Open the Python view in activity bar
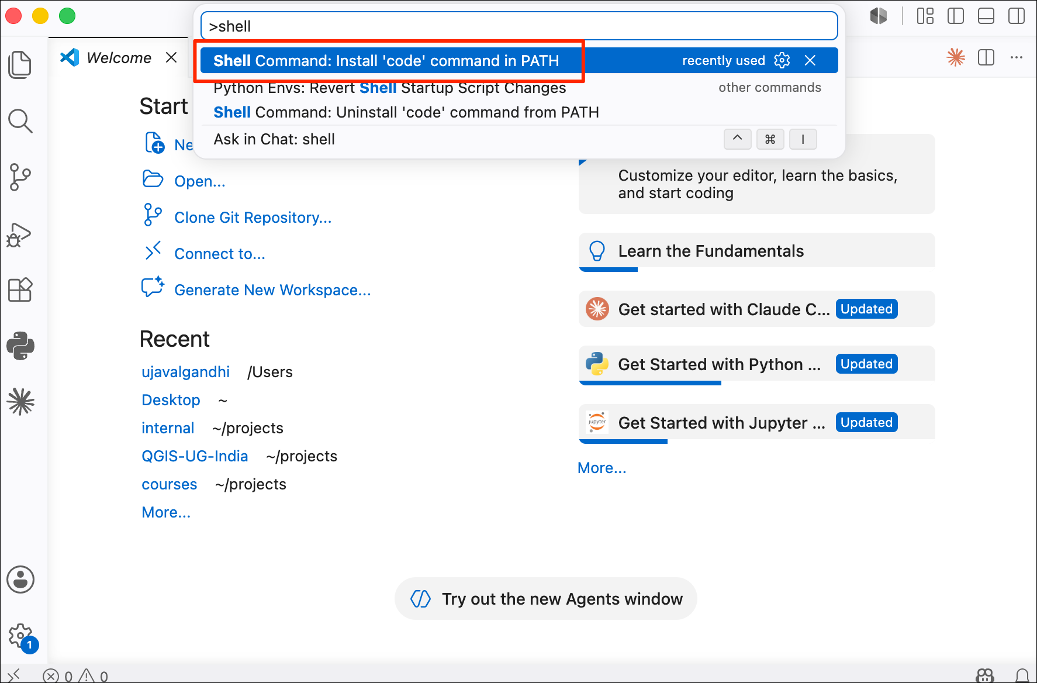The image size is (1037, 683). click(x=20, y=346)
